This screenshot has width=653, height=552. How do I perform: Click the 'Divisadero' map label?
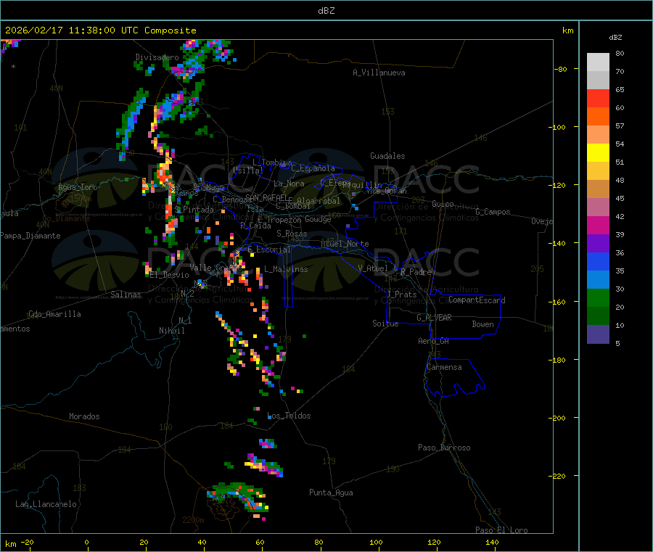tap(157, 57)
